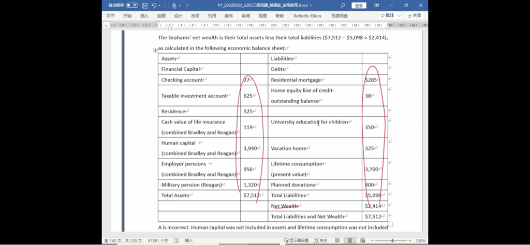Open the 文件 (File) menu
This screenshot has height=245, width=530.
111,16
